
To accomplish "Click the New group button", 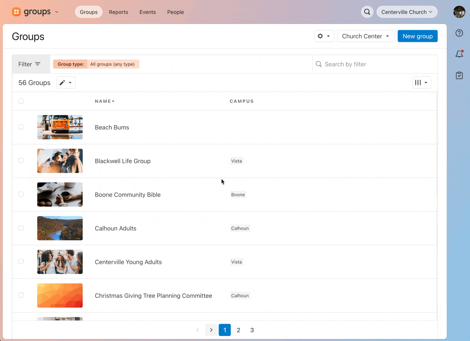I will [418, 36].
